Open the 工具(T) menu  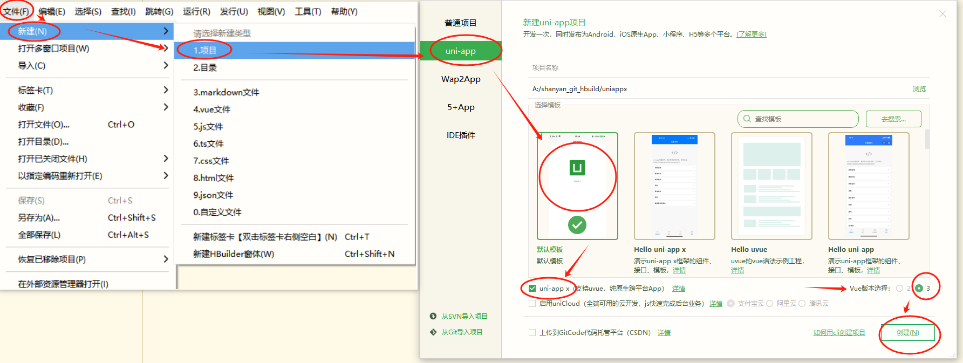[308, 11]
